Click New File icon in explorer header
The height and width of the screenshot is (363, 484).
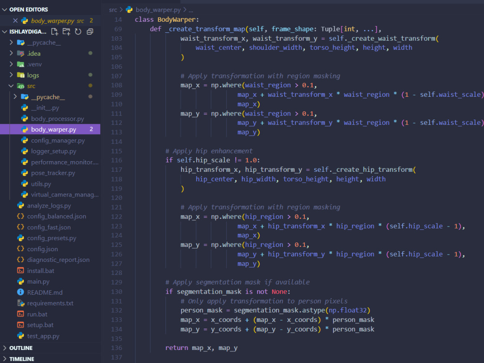[55, 31]
